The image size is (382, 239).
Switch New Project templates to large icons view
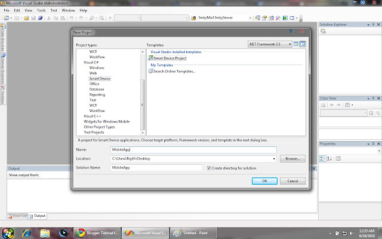(296, 44)
